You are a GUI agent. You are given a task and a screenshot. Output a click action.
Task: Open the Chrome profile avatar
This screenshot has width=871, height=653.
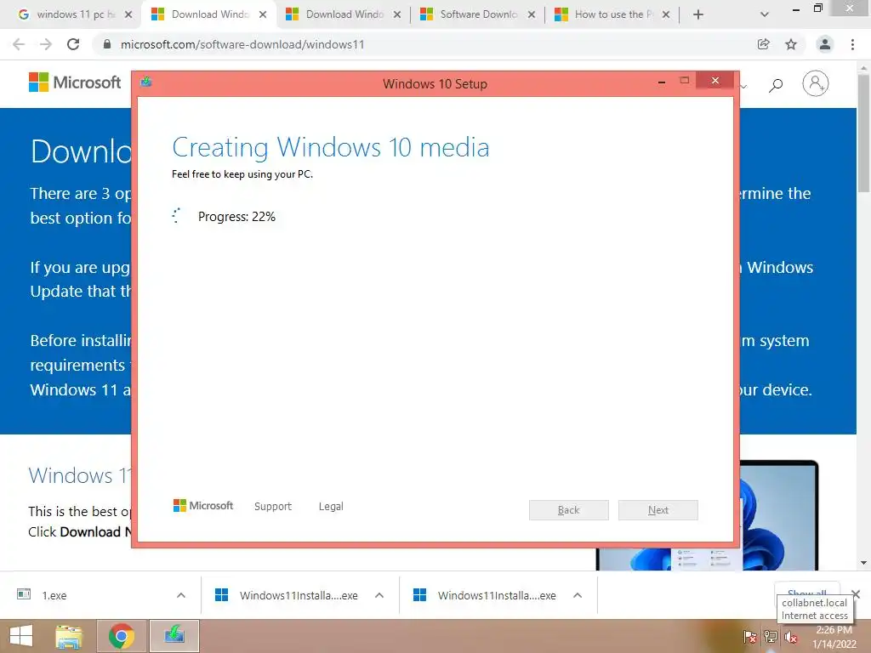point(825,44)
